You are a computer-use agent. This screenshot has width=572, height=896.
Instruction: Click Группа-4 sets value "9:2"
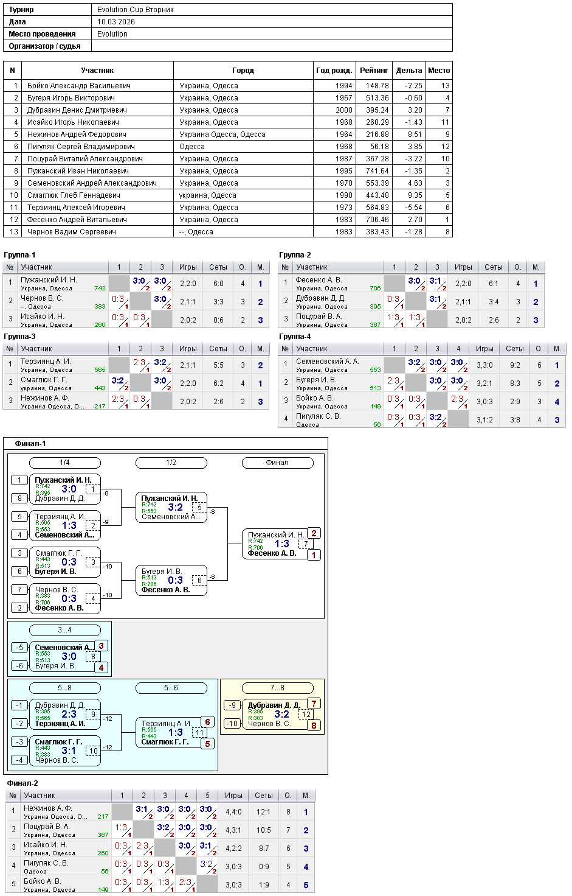[x=515, y=365]
